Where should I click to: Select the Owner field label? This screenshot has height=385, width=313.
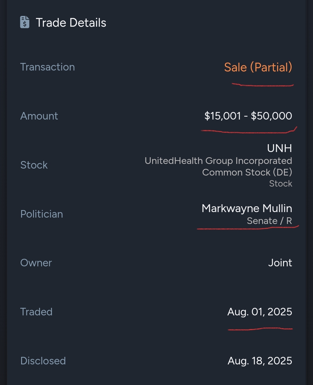[x=36, y=263]
